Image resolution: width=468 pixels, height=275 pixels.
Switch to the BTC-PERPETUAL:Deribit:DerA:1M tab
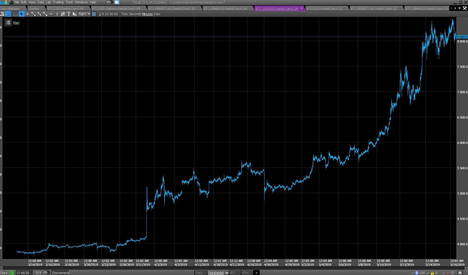tap(172, 8)
